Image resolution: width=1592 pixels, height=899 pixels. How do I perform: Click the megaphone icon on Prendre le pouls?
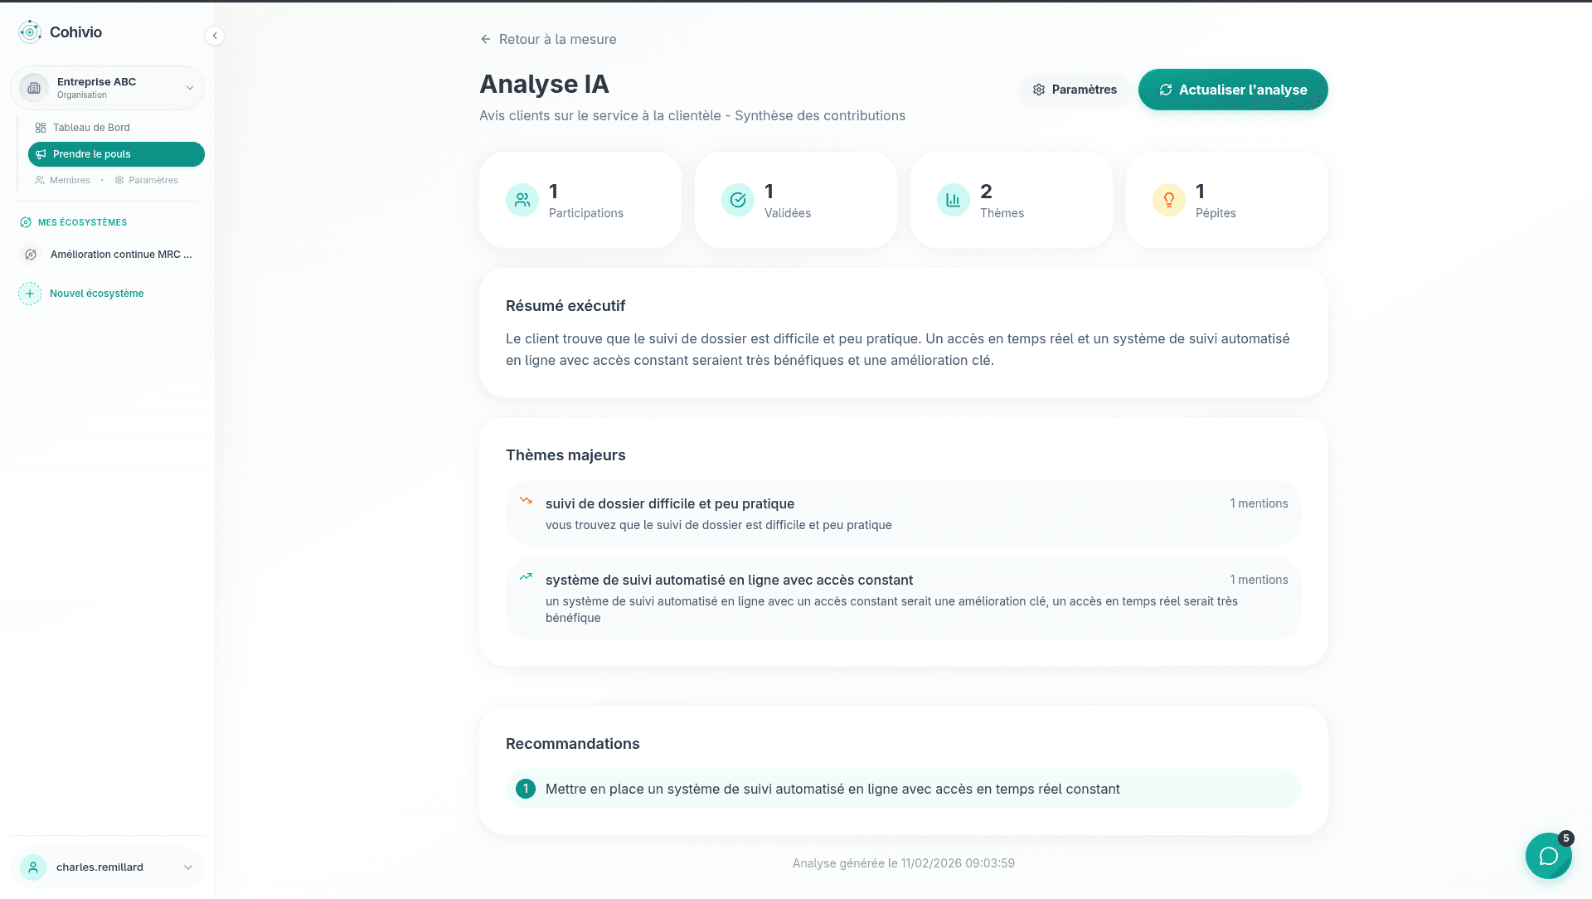tap(41, 154)
